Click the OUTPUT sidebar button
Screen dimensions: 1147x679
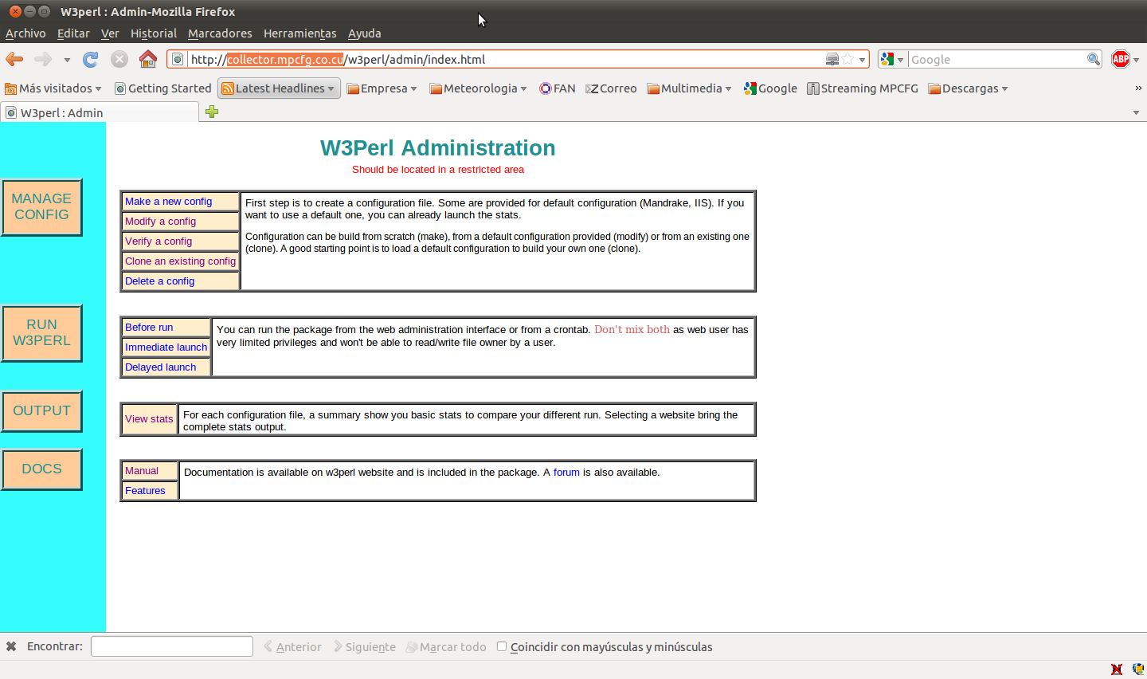(x=41, y=411)
